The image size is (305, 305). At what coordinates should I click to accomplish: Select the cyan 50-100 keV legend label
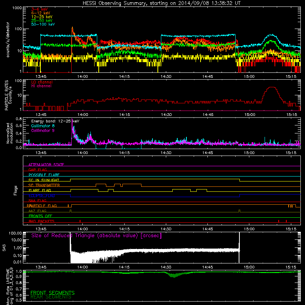pyautogui.click(x=43, y=24)
